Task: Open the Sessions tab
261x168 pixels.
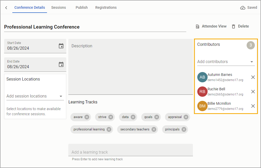Action: (x=59, y=7)
